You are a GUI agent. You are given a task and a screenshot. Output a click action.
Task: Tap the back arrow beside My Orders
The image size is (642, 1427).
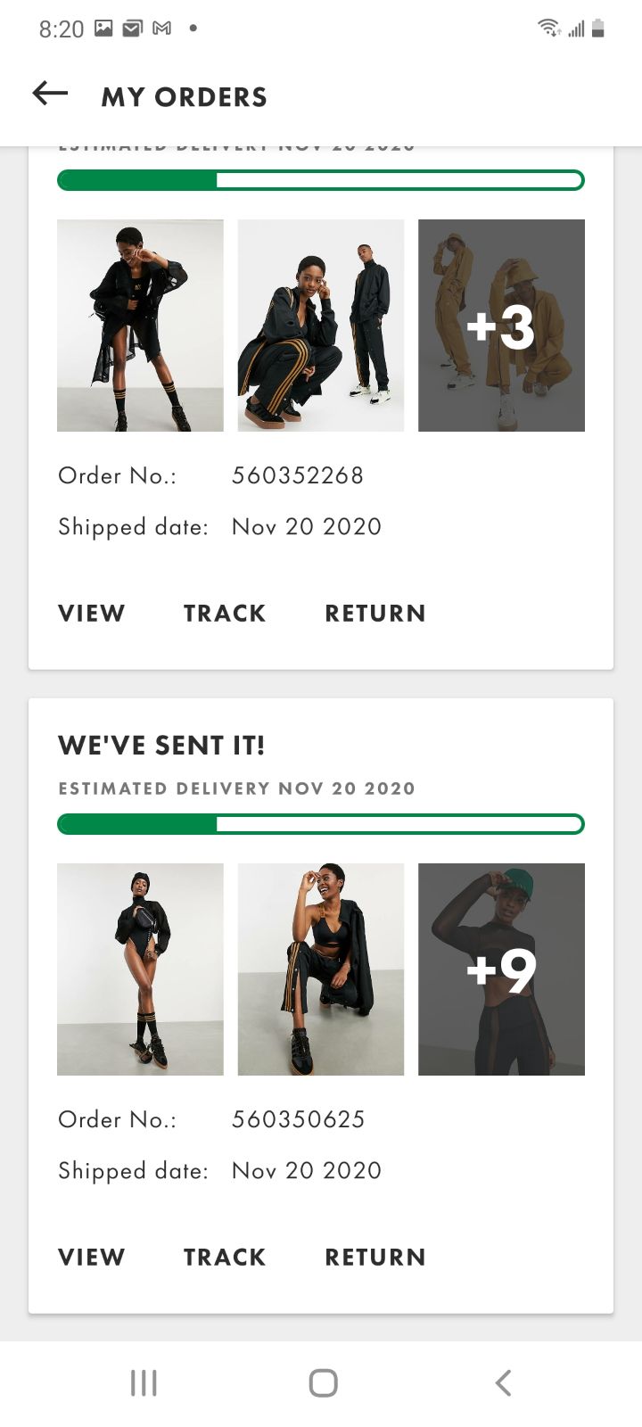50,93
